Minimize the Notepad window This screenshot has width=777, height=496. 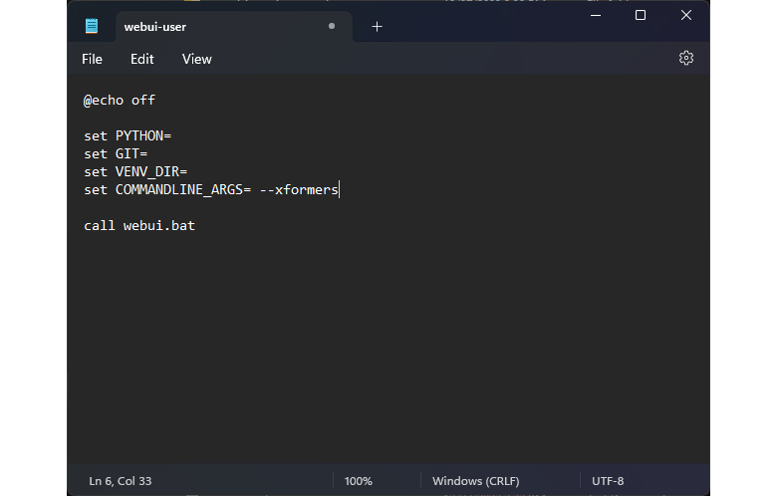[594, 15]
